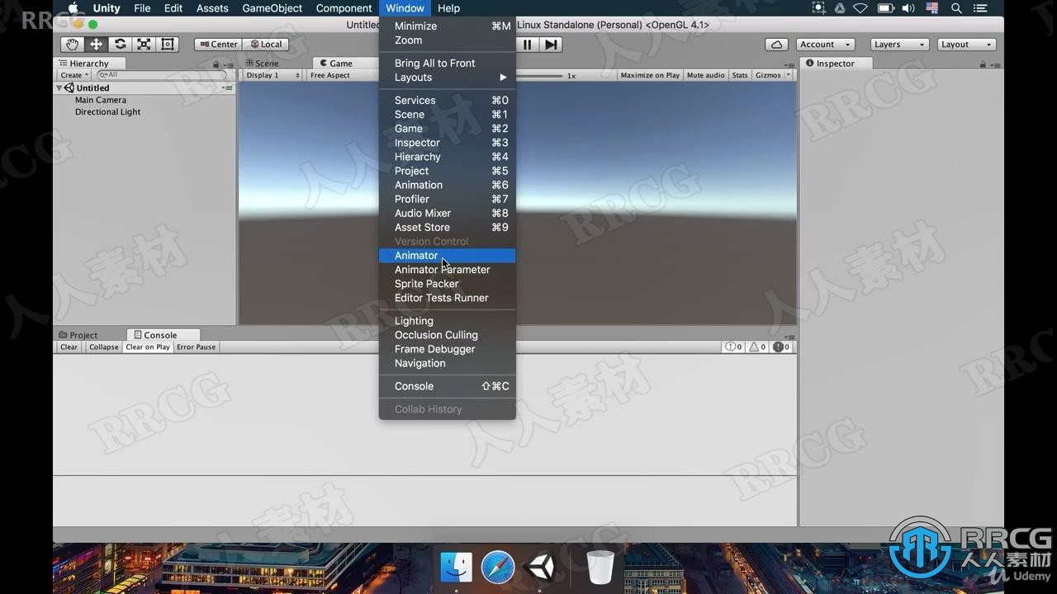Click Unity icon in the Dock
This screenshot has height=594, width=1057.
(540, 567)
